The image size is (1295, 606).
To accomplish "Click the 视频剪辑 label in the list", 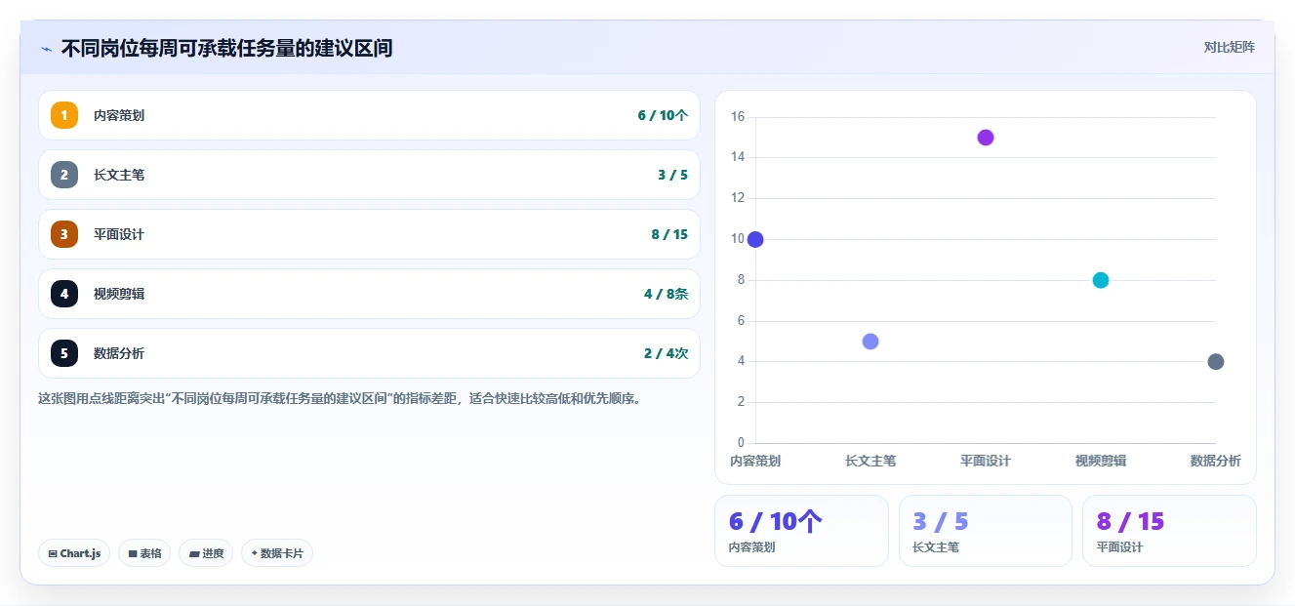I will pyautogui.click(x=119, y=294).
